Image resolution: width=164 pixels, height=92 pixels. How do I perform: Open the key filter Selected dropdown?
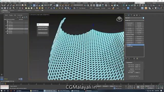tap(150, 86)
